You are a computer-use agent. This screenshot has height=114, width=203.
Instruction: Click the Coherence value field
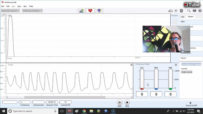coord(25,102)
